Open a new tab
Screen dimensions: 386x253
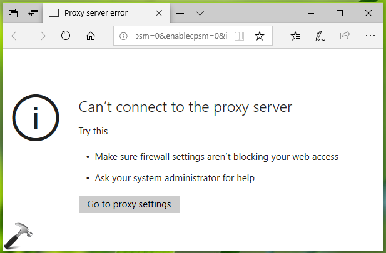pos(180,13)
